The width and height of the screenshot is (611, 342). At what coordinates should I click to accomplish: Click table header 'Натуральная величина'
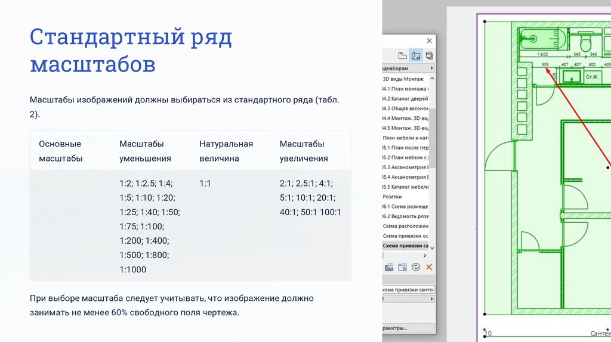[x=226, y=151]
